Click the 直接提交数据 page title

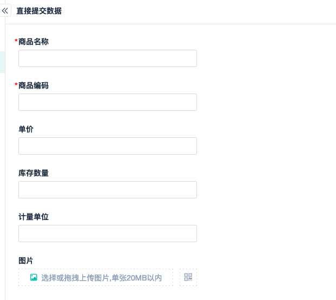[39, 11]
